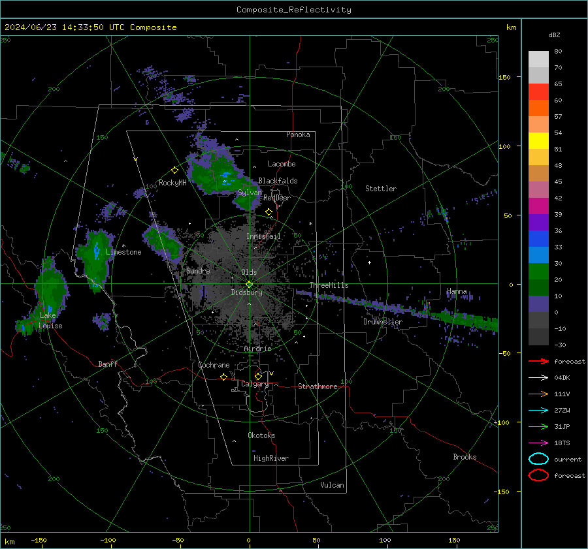
Task: Click the cyan current ellipse icon
Action: tap(538, 459)
